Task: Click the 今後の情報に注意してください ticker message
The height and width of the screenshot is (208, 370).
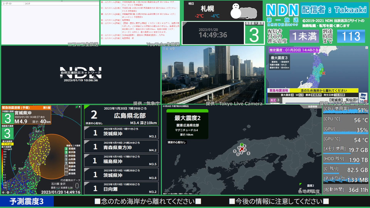Action: 279,201
